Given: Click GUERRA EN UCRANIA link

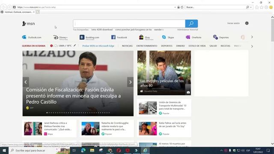Looking at the screenshot, I should tap(34, 46).
